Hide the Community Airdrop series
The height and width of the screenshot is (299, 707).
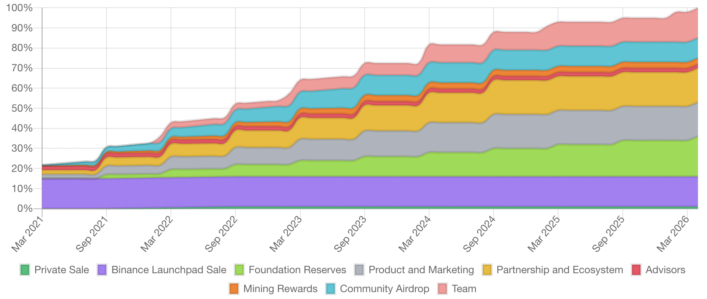pos(384,289)
